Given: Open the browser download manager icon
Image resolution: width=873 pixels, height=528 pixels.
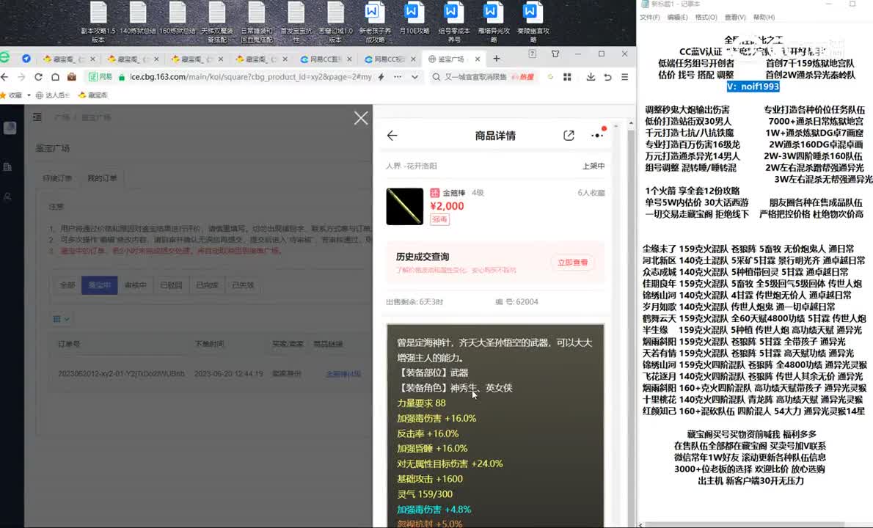Looking at the screenshot, I should coord(591,77).
